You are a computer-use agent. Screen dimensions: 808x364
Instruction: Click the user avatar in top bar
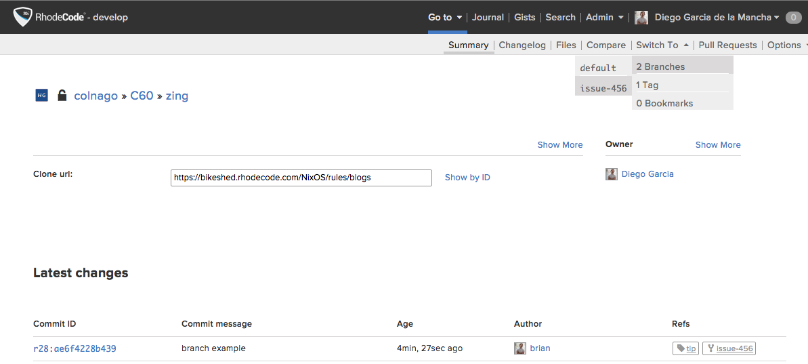641,18
